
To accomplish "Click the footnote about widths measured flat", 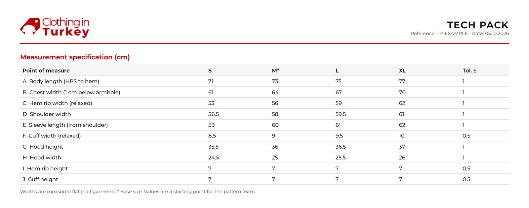I will click(x=138, y=192).
